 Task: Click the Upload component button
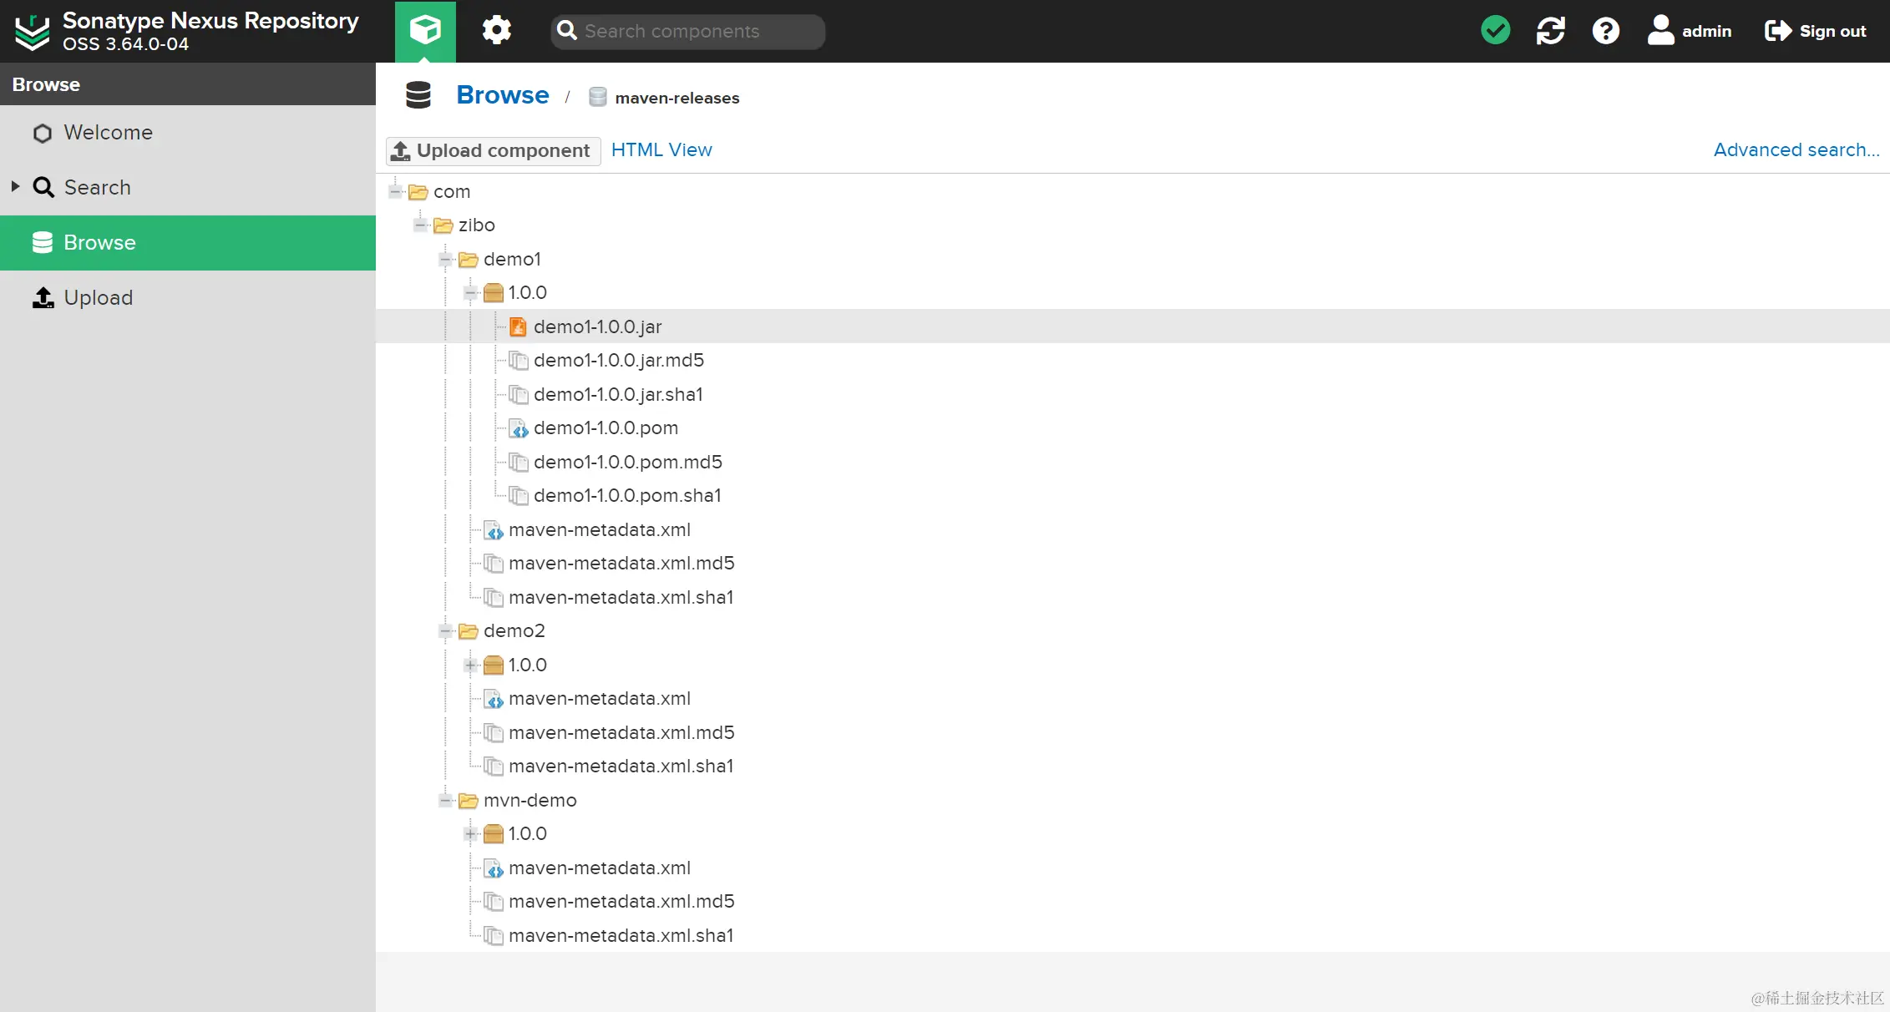pos(493,151)
